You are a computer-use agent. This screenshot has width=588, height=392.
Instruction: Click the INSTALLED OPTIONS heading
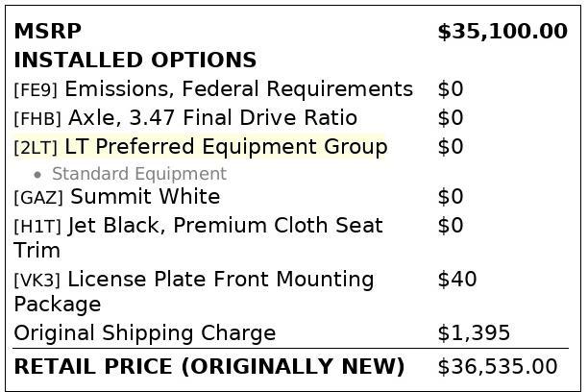point(135,61)
